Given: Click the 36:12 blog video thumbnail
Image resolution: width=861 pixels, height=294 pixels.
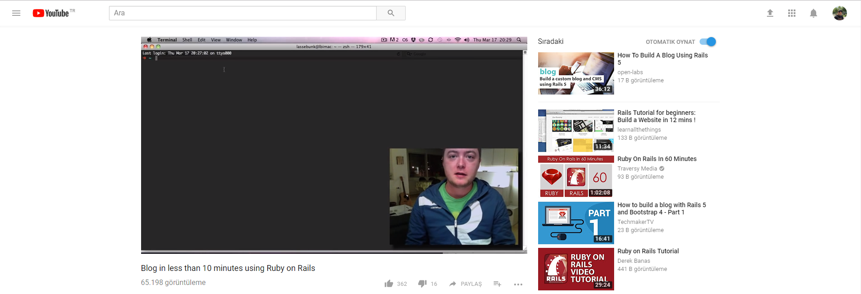Looking at the screenshot, I should point(576,73).
